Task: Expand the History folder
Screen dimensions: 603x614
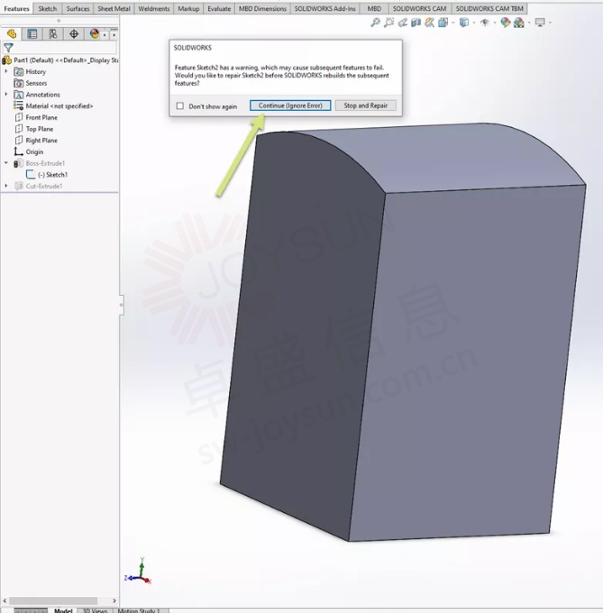Action: 6,71
